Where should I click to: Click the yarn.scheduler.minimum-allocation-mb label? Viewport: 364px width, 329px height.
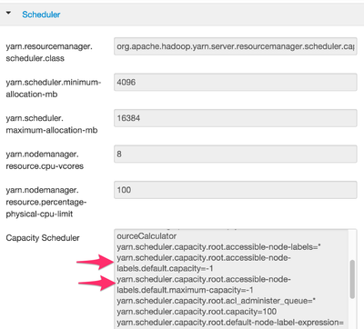pos(54,88)
